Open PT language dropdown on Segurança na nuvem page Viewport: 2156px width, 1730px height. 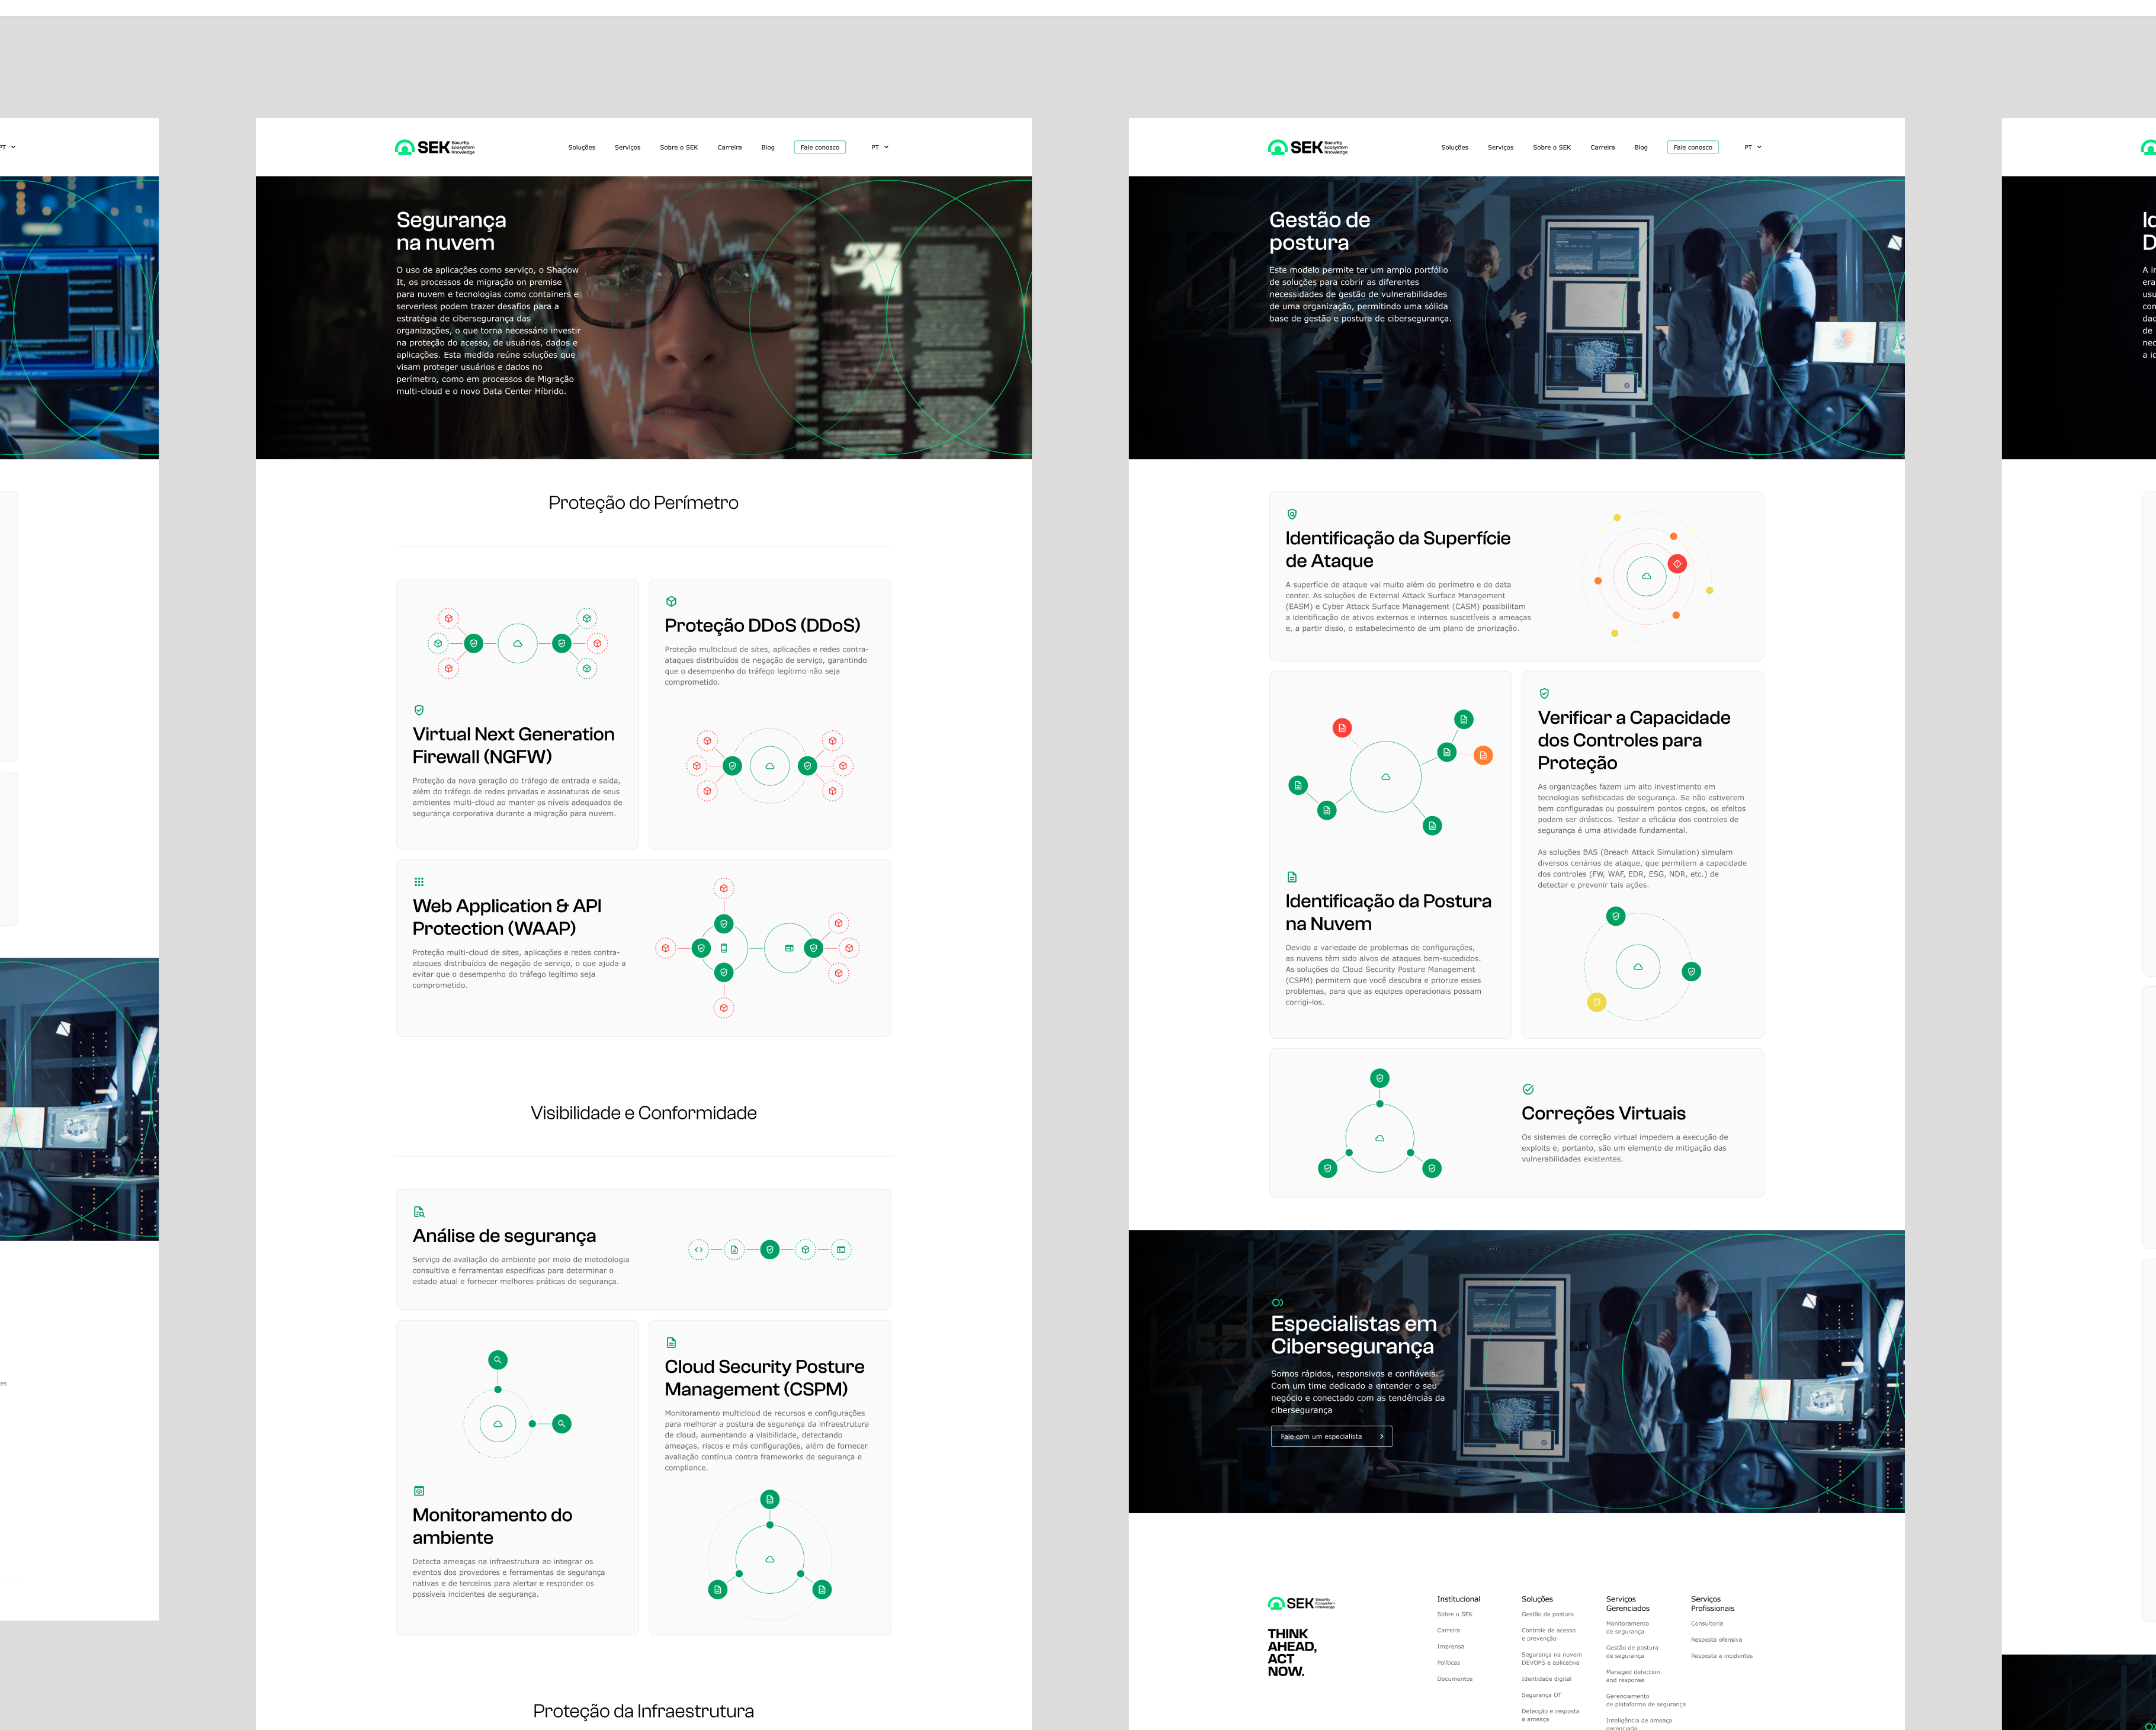[879, 147]
